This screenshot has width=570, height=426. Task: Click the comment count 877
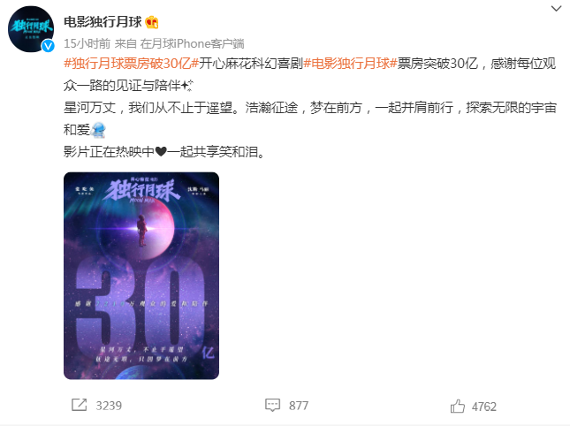(299, 406)
